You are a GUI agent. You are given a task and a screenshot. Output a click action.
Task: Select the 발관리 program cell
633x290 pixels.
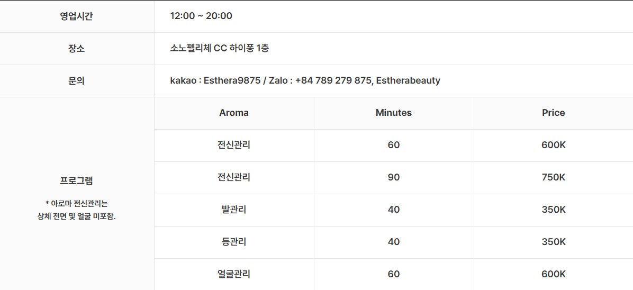click(234, 210)
